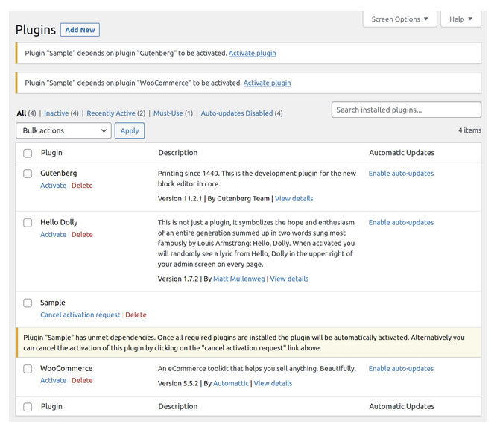Open Matt Mullenweg author link

(239, 279)
